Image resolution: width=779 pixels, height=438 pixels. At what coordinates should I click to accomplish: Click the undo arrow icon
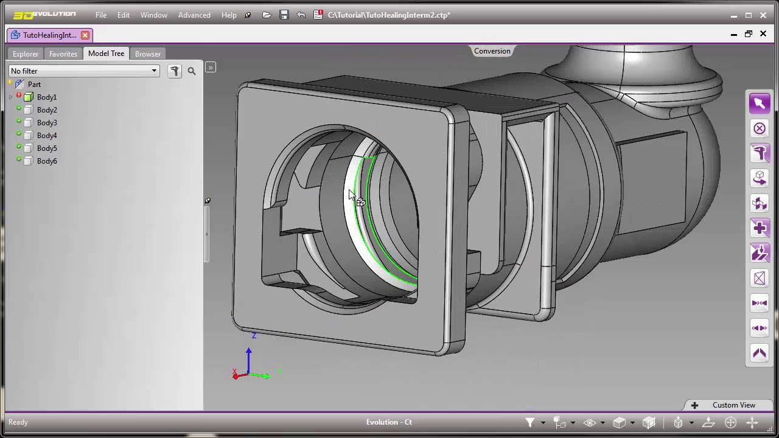click(x=301, y=15)
